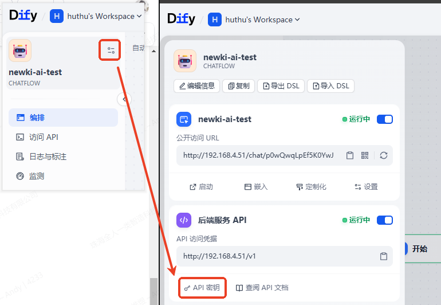Click 导出 DSL button
The height and width of the screenshot is (305, 441).
tap(281, 86)
